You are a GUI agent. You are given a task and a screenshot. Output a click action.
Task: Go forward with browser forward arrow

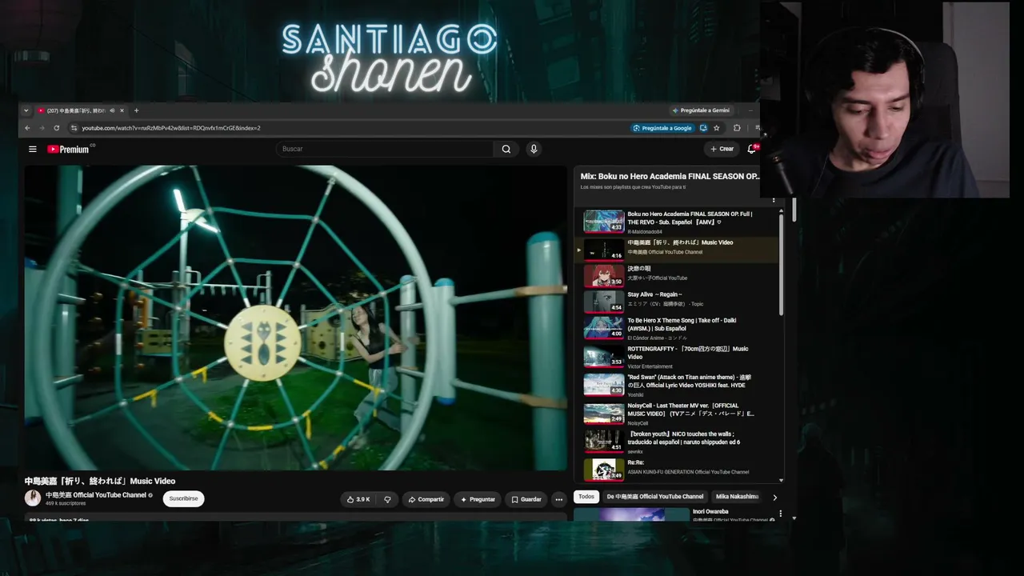tap(42, 128)
